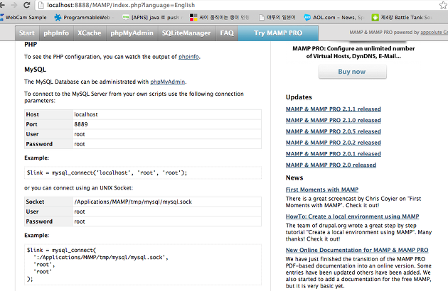This screenshot has width=448, height=291.
Task: Click the address bar URL field
Action: coord(240,5)
